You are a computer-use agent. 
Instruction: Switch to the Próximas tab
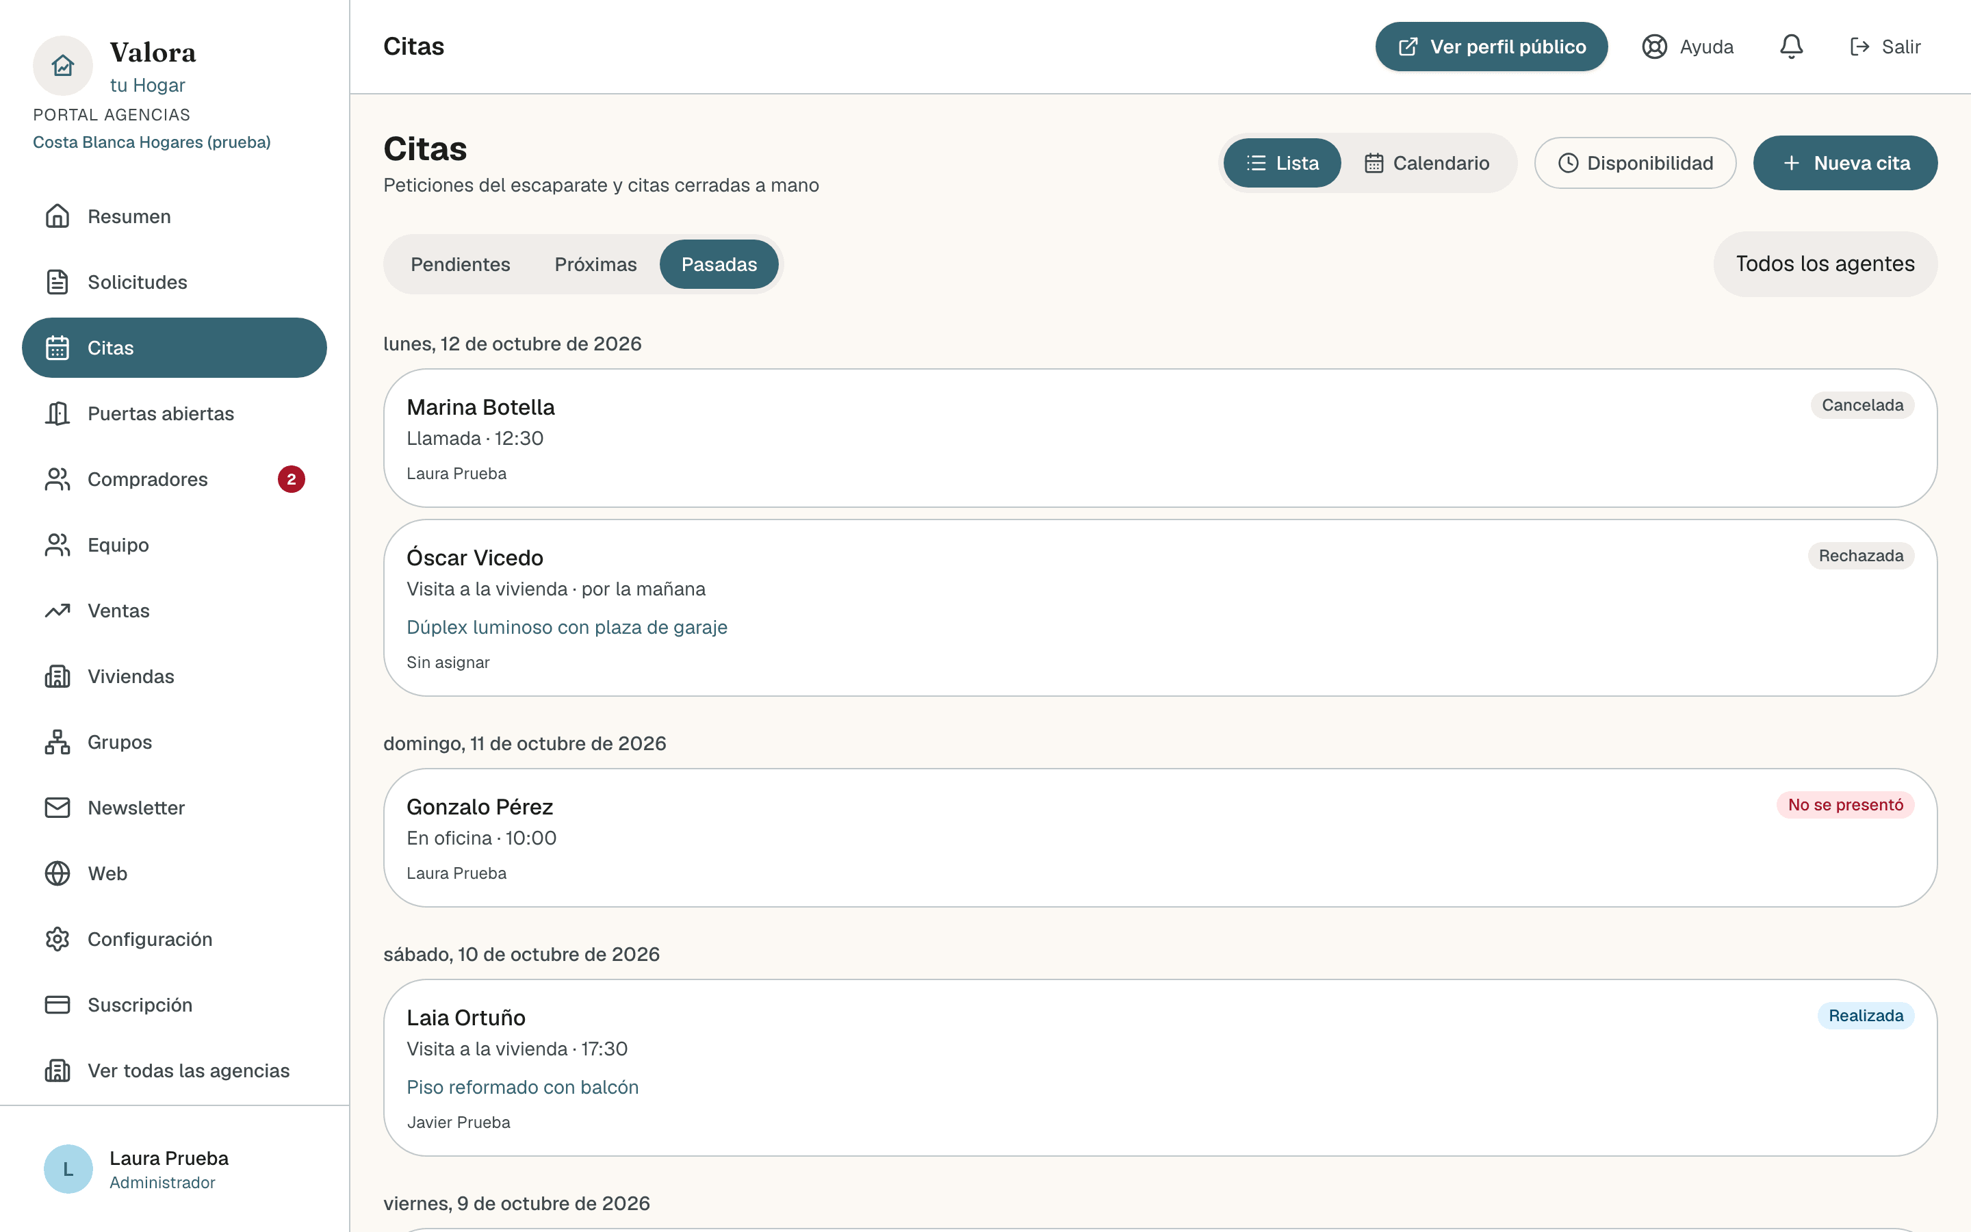595,264
